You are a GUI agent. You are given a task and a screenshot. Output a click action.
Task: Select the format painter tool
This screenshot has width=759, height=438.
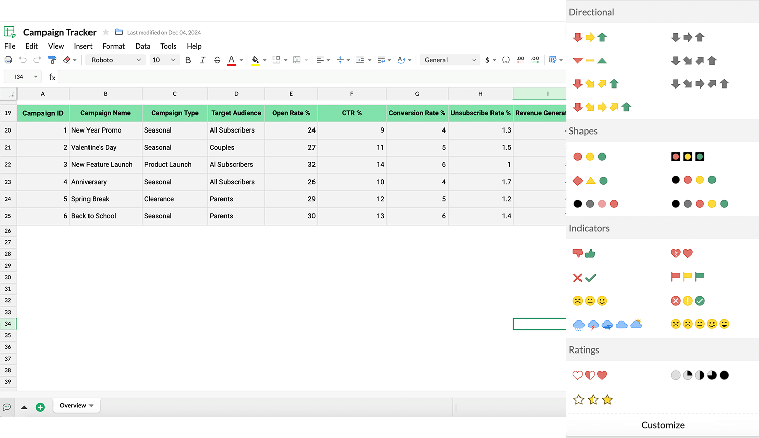pos(52,60)
